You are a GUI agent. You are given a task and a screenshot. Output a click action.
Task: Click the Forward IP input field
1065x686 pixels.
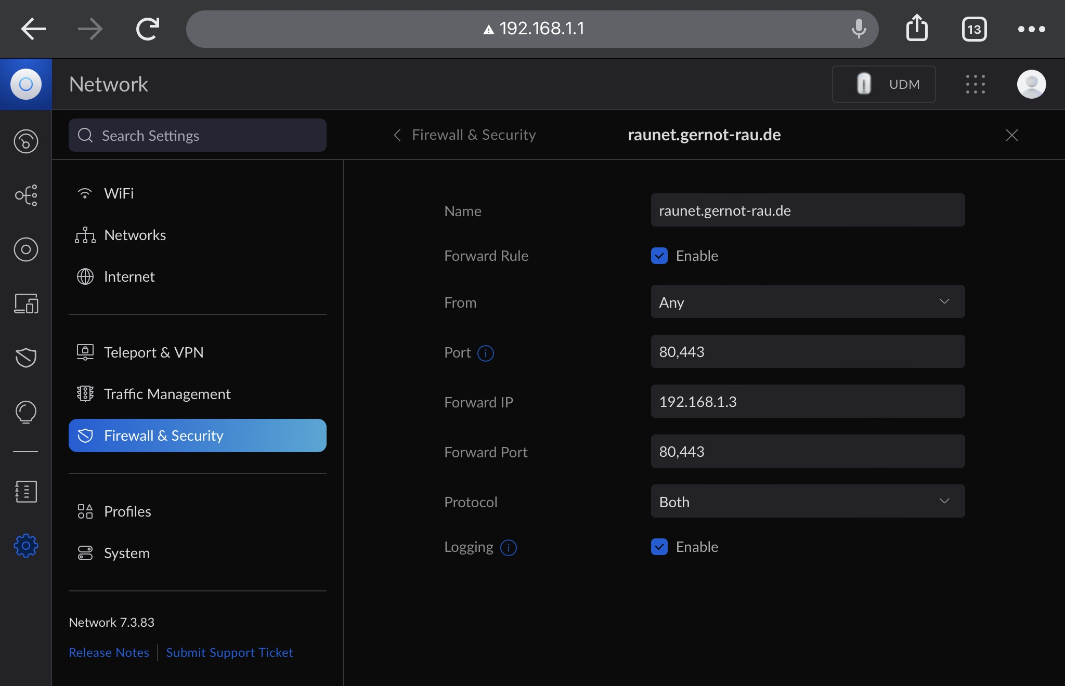tap(807, 402)
